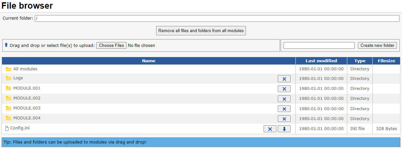Open the Logs folder
Viewport: 402px width, 148px height.
point(18,78)
